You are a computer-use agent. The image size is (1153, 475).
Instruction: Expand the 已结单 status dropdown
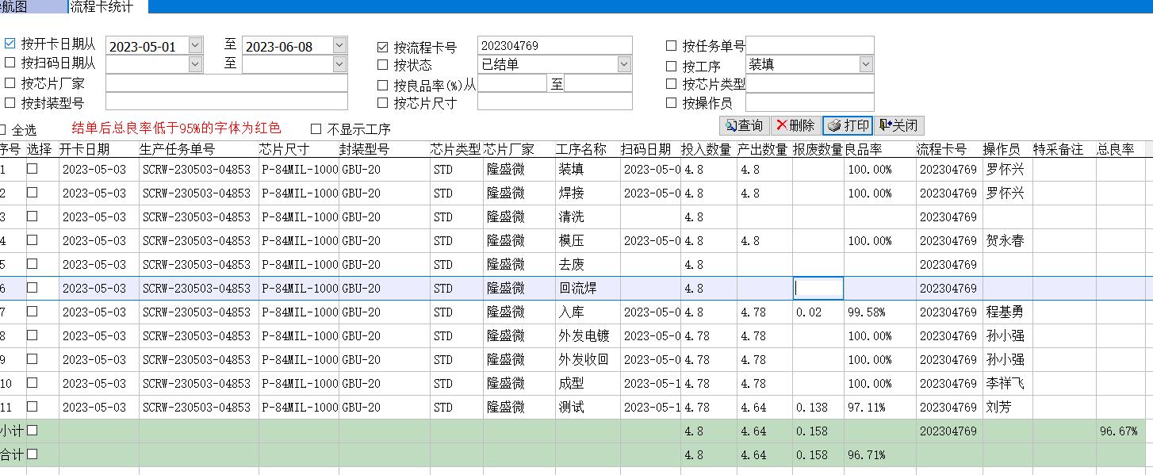coord(624,64)
